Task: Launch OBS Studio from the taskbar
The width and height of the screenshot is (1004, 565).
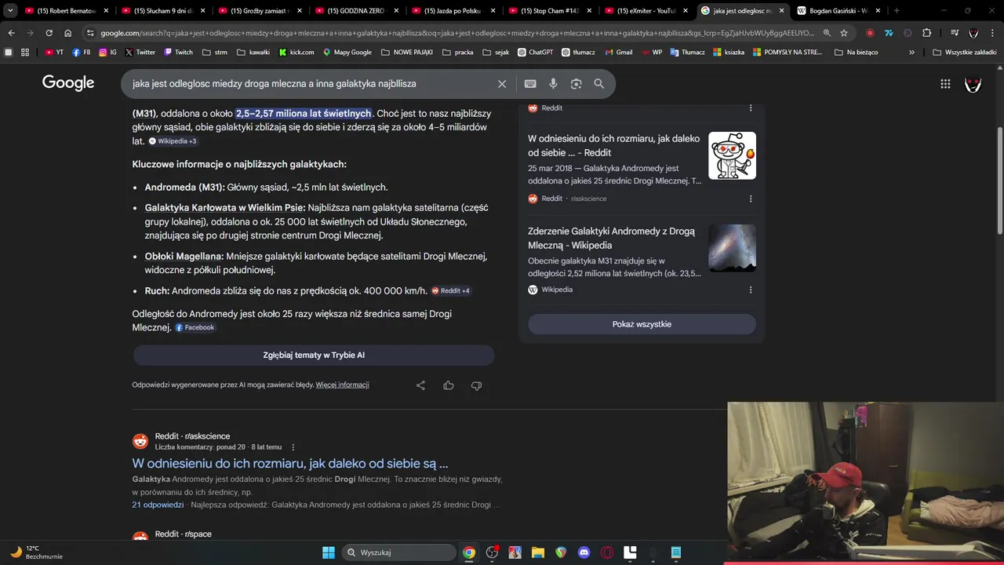Action: 492,552
